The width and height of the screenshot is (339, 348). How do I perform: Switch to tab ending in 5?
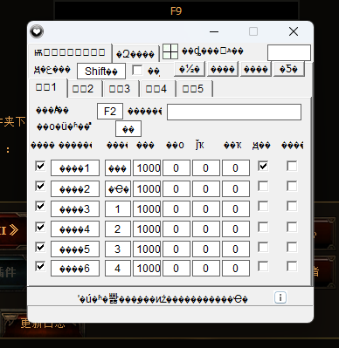pyautogui.click(x=193, y=89)
